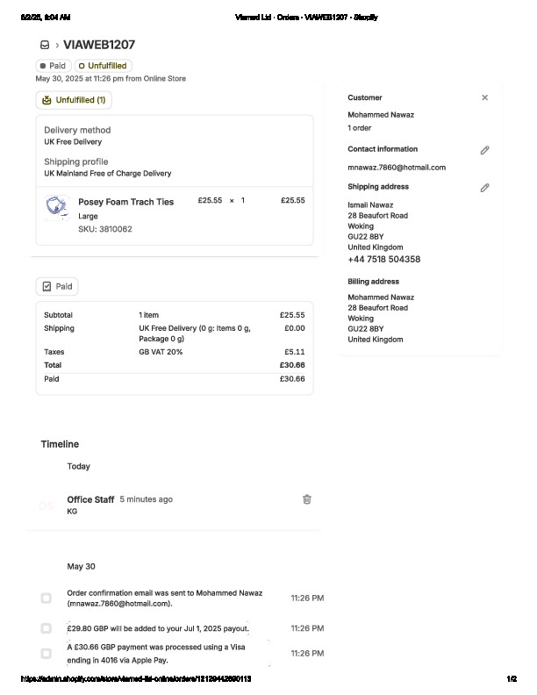Click the mnawaz.7860@hotmail.com email address

(x=397, y=168)
